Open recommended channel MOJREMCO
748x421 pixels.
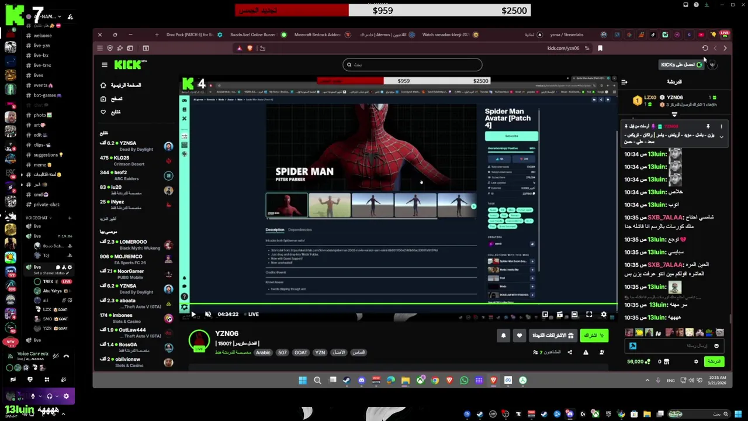click(x=137, y=260)
